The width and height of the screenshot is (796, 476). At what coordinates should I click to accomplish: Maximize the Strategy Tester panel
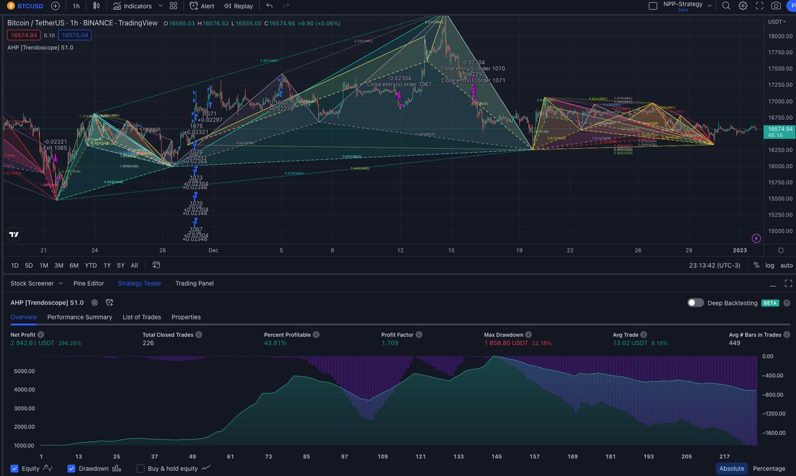point(789,283)
